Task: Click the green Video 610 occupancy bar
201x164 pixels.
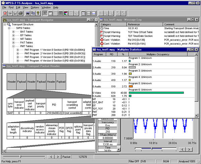Action: click(x=156, y=92)
